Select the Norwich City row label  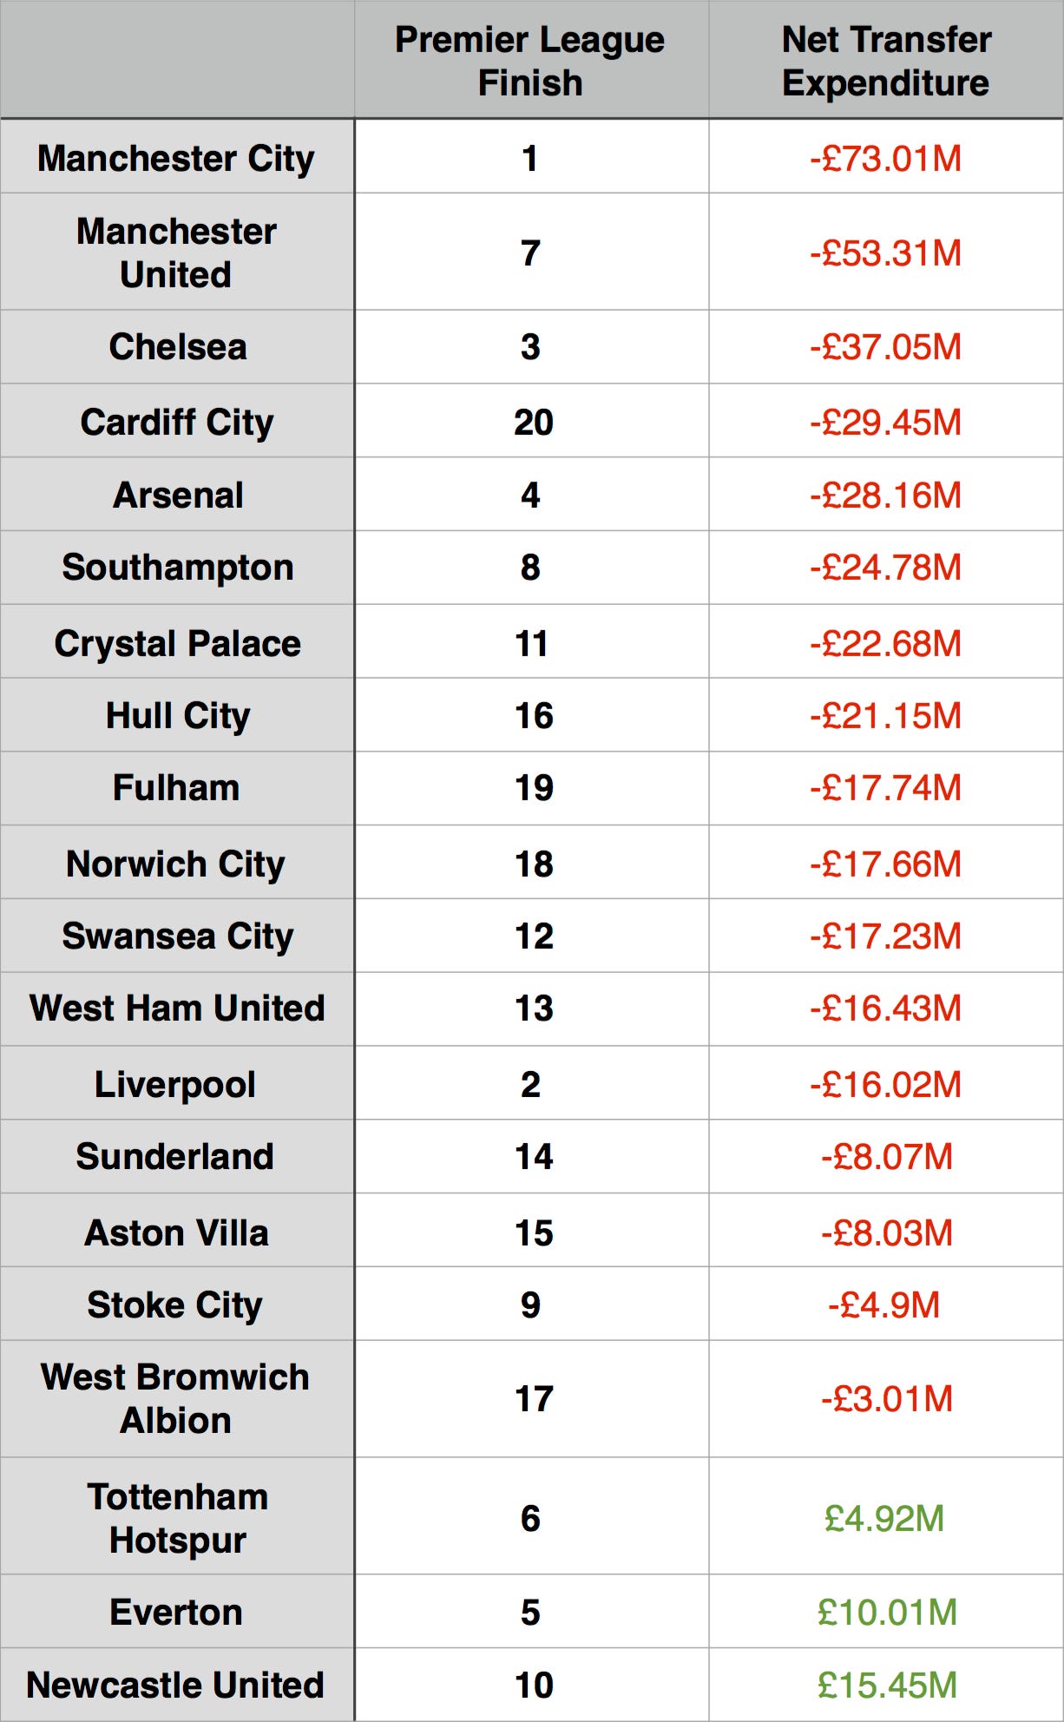(x=176, y=863)
